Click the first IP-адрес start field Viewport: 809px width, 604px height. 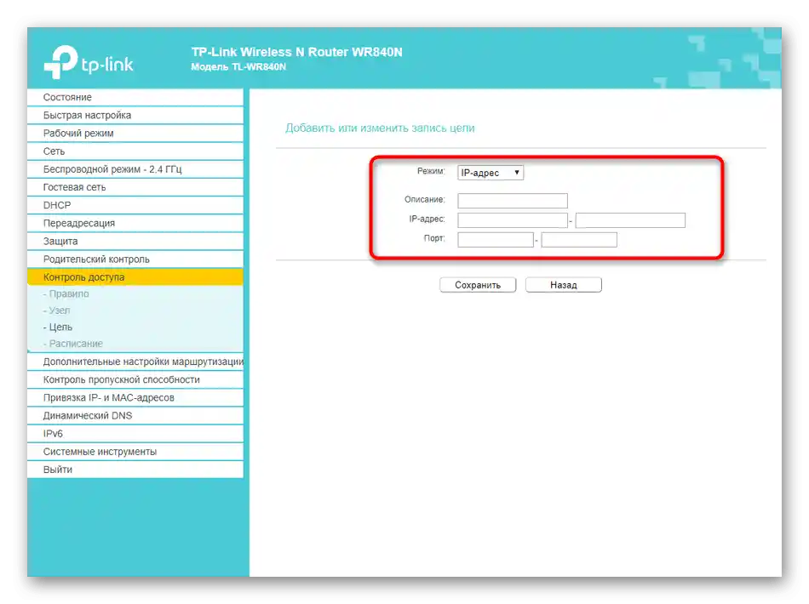pos(513,220)
